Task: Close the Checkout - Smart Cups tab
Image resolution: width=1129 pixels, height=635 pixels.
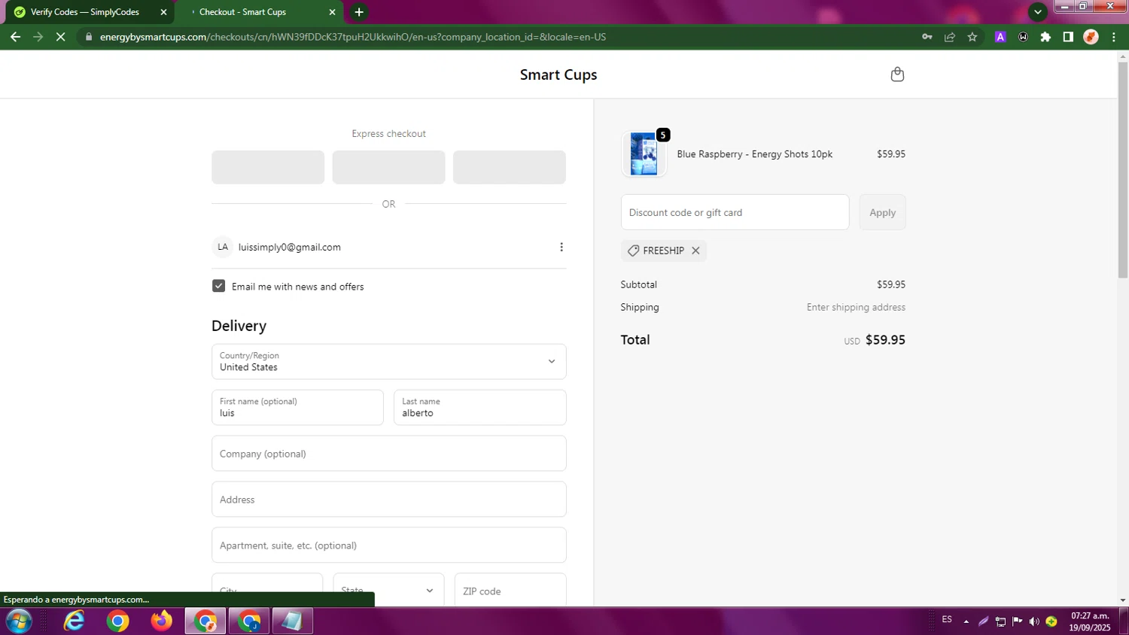Action: (x=332, y=12)
